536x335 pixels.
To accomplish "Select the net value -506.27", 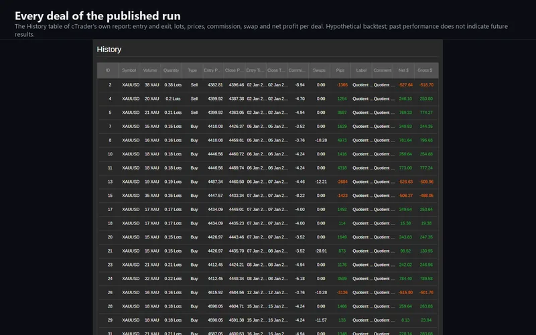I will click(x=405, y=196).
